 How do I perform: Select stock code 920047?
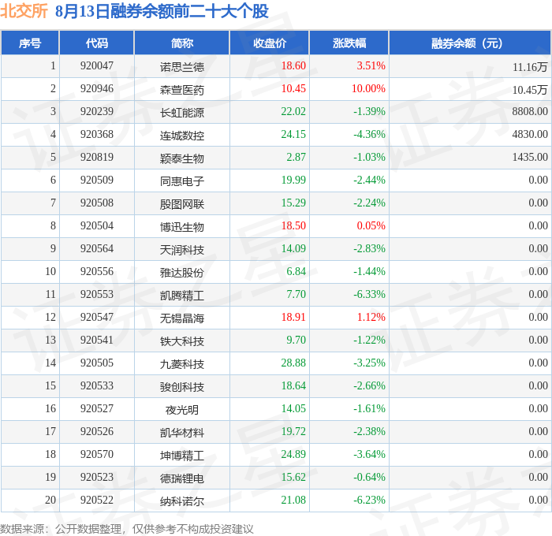pyautogui.click(x=97, y=65)
